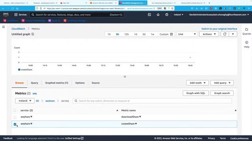Open the Line graph type dropdown
The image size is (252, 141).
187,34
